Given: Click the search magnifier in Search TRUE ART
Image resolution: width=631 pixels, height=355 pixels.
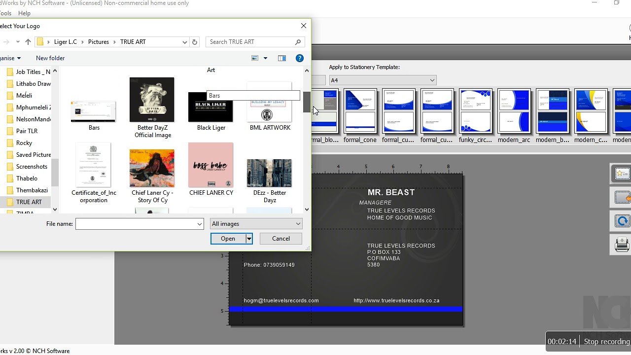Looking at the screenshot, I should tap(298, 42).
